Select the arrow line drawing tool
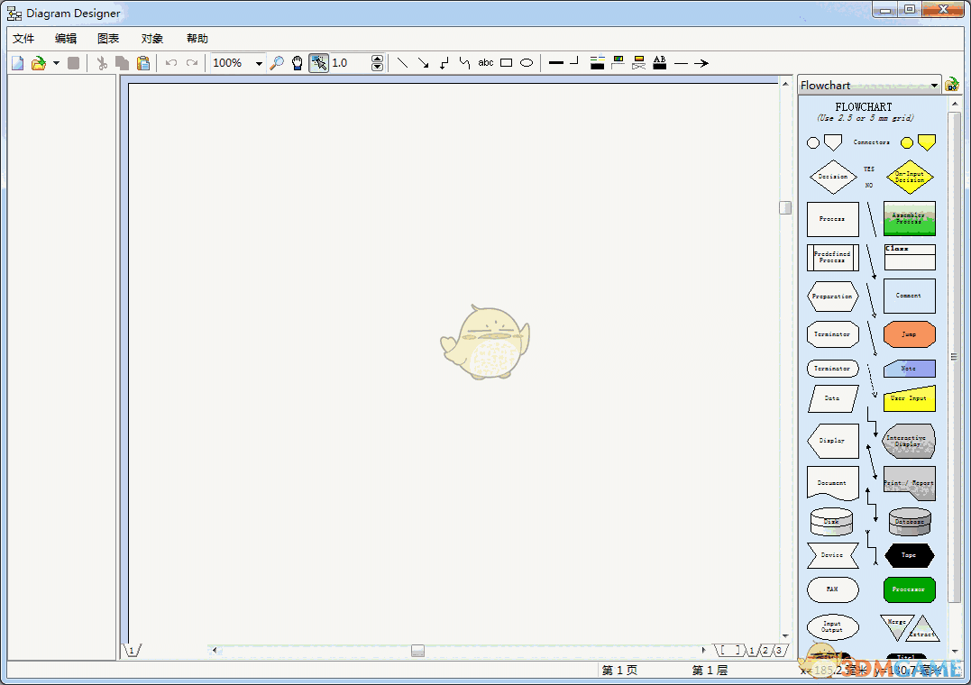971x685 pixels. 423,63
